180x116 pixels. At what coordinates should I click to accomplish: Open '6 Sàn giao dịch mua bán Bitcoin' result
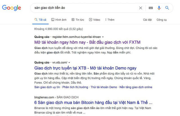click(x=93, y=102)
